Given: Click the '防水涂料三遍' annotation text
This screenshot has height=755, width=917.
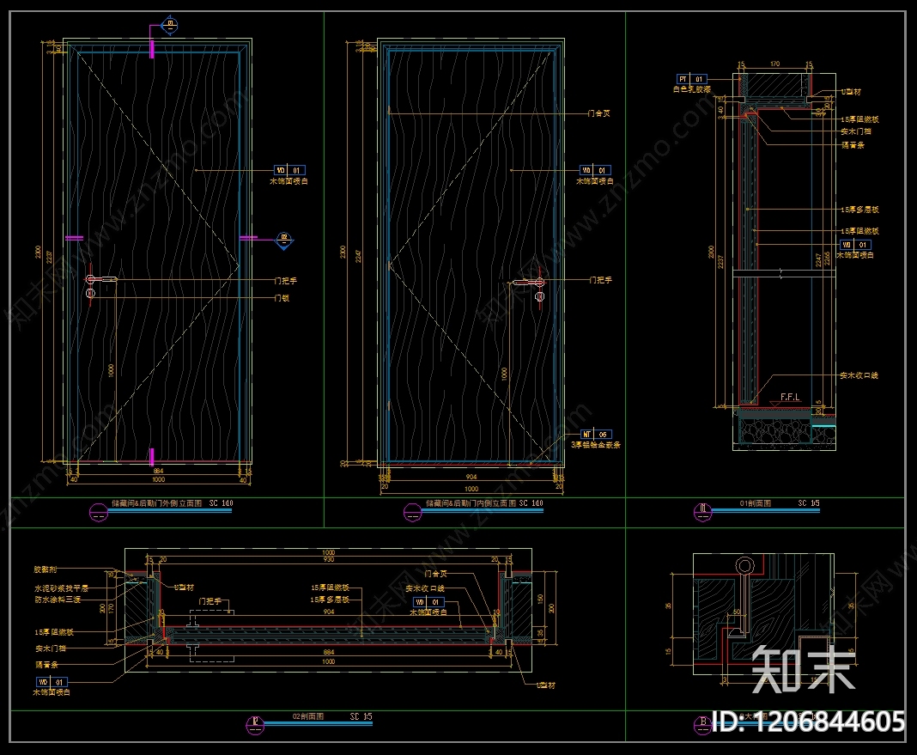Looking at the screenshot, I should pyautogui.click(x=58, y=600).
